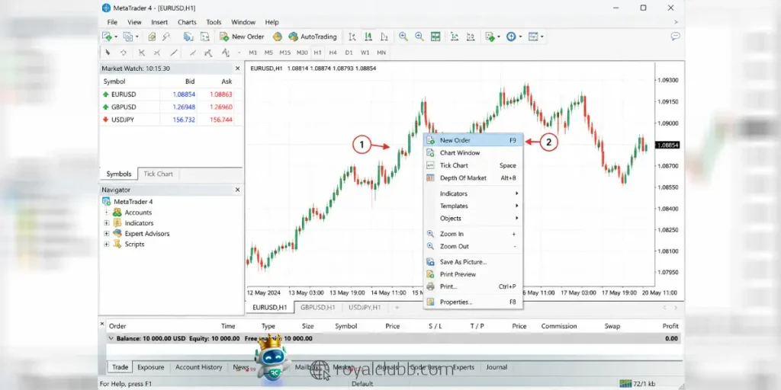Click the New Order toolbar button
This screenshot has height=390, width=781.
coord(243,37)
